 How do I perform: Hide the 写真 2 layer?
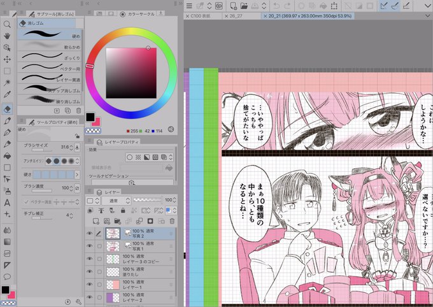tap(90, 234)
